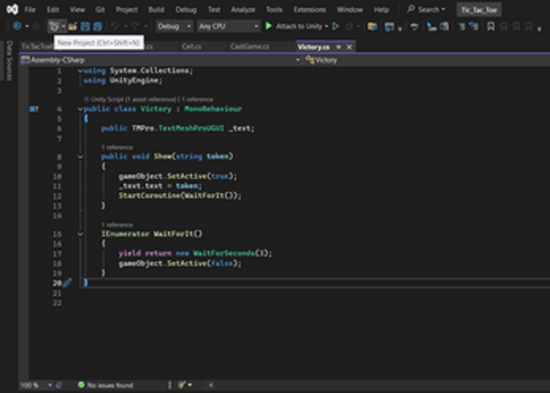550x393 pixels.
Task: Click the quick actions screwdriver icon at line 20
Action: pyautogui.click(x=68, y=282)
